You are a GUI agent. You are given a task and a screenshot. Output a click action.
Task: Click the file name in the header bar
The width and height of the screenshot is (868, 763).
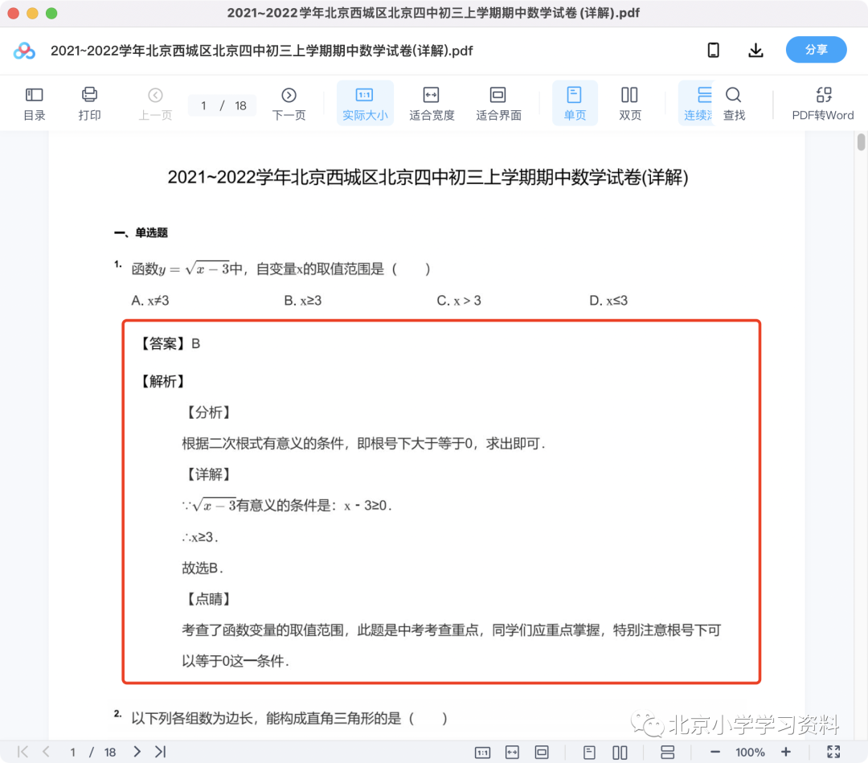[x=262, y=51]
